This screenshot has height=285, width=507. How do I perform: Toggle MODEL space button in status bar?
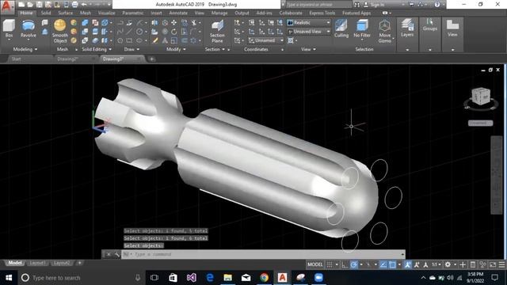tap(315, 264)
